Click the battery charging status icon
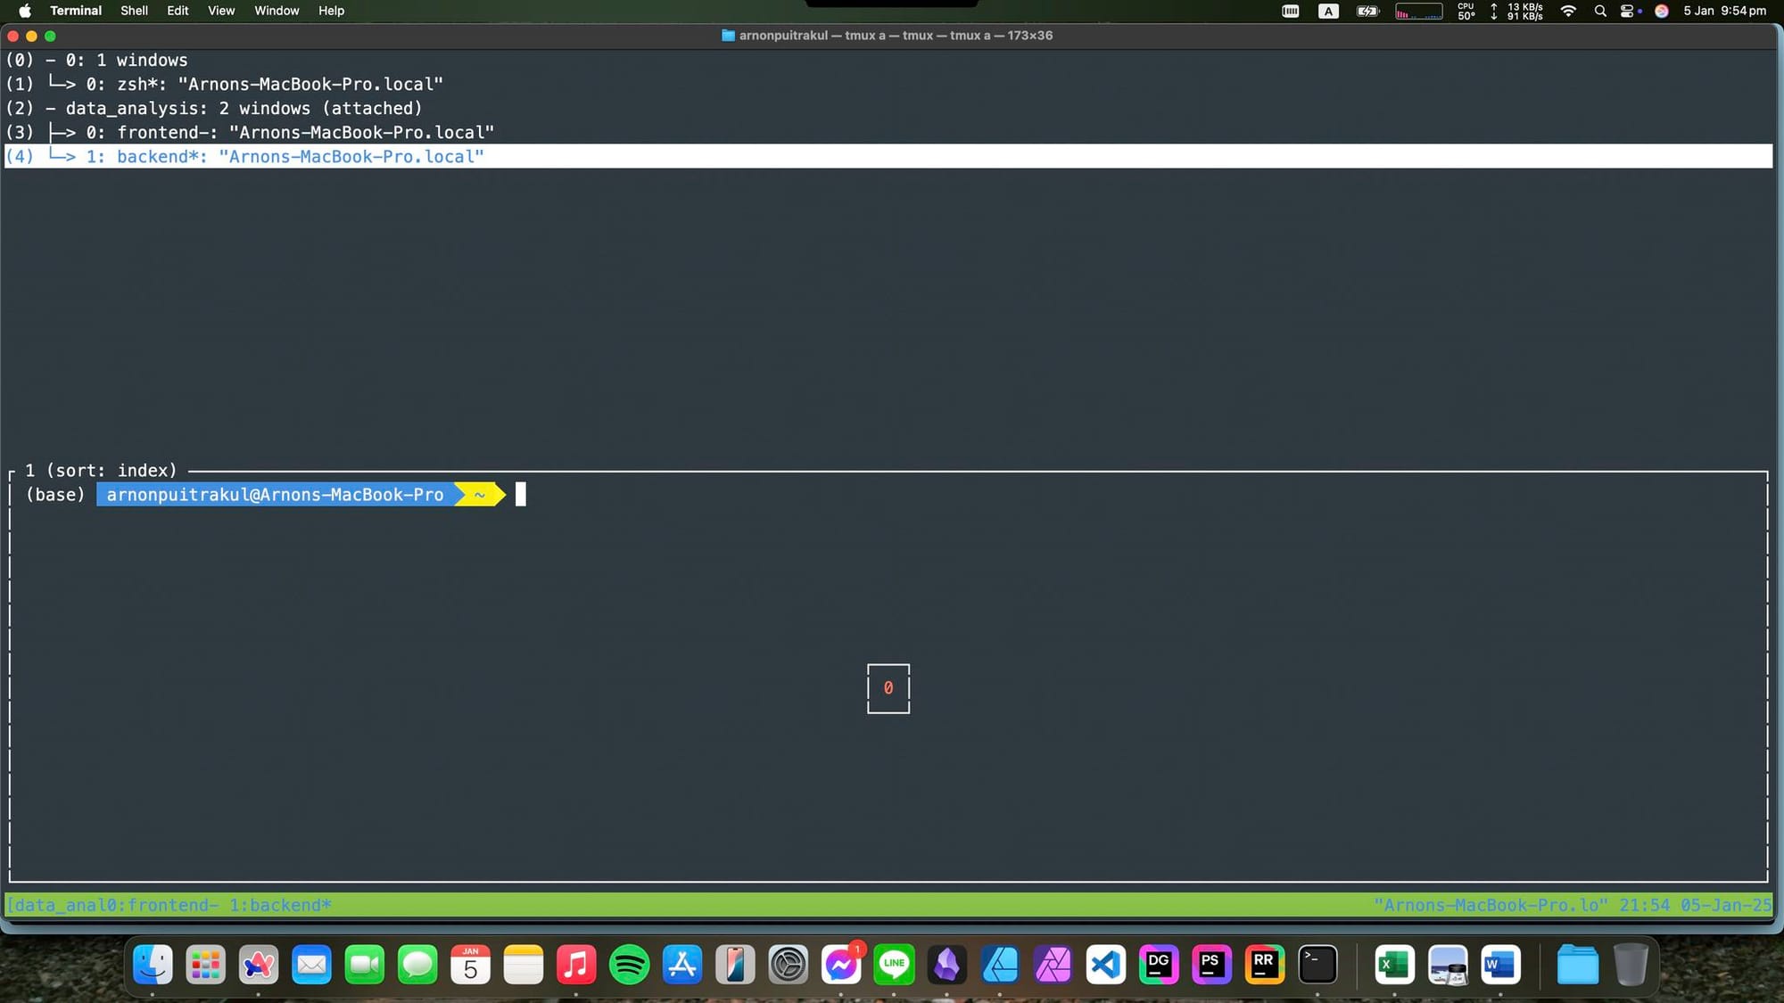This screenshot has height=1003, width=1784. click(x=1367, y=11)
